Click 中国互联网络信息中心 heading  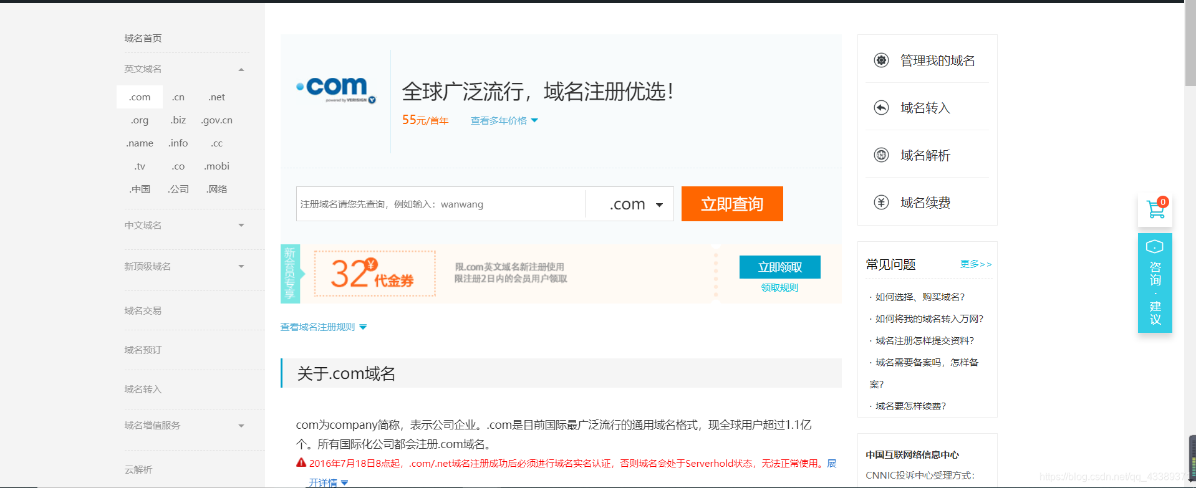pos(912,455)
